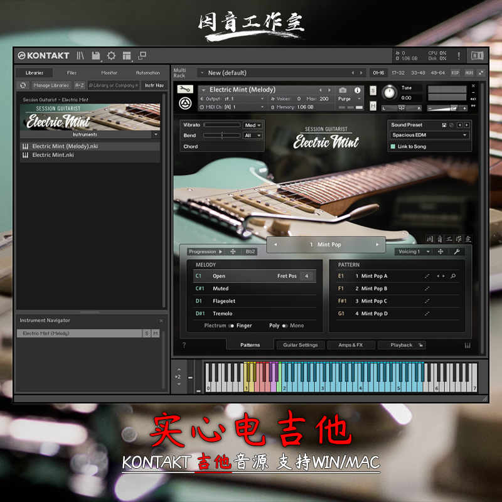Toggle the workspace view layout icon
Image resolution: width=502 pixels, height=502 pixels.
point(127,56)
